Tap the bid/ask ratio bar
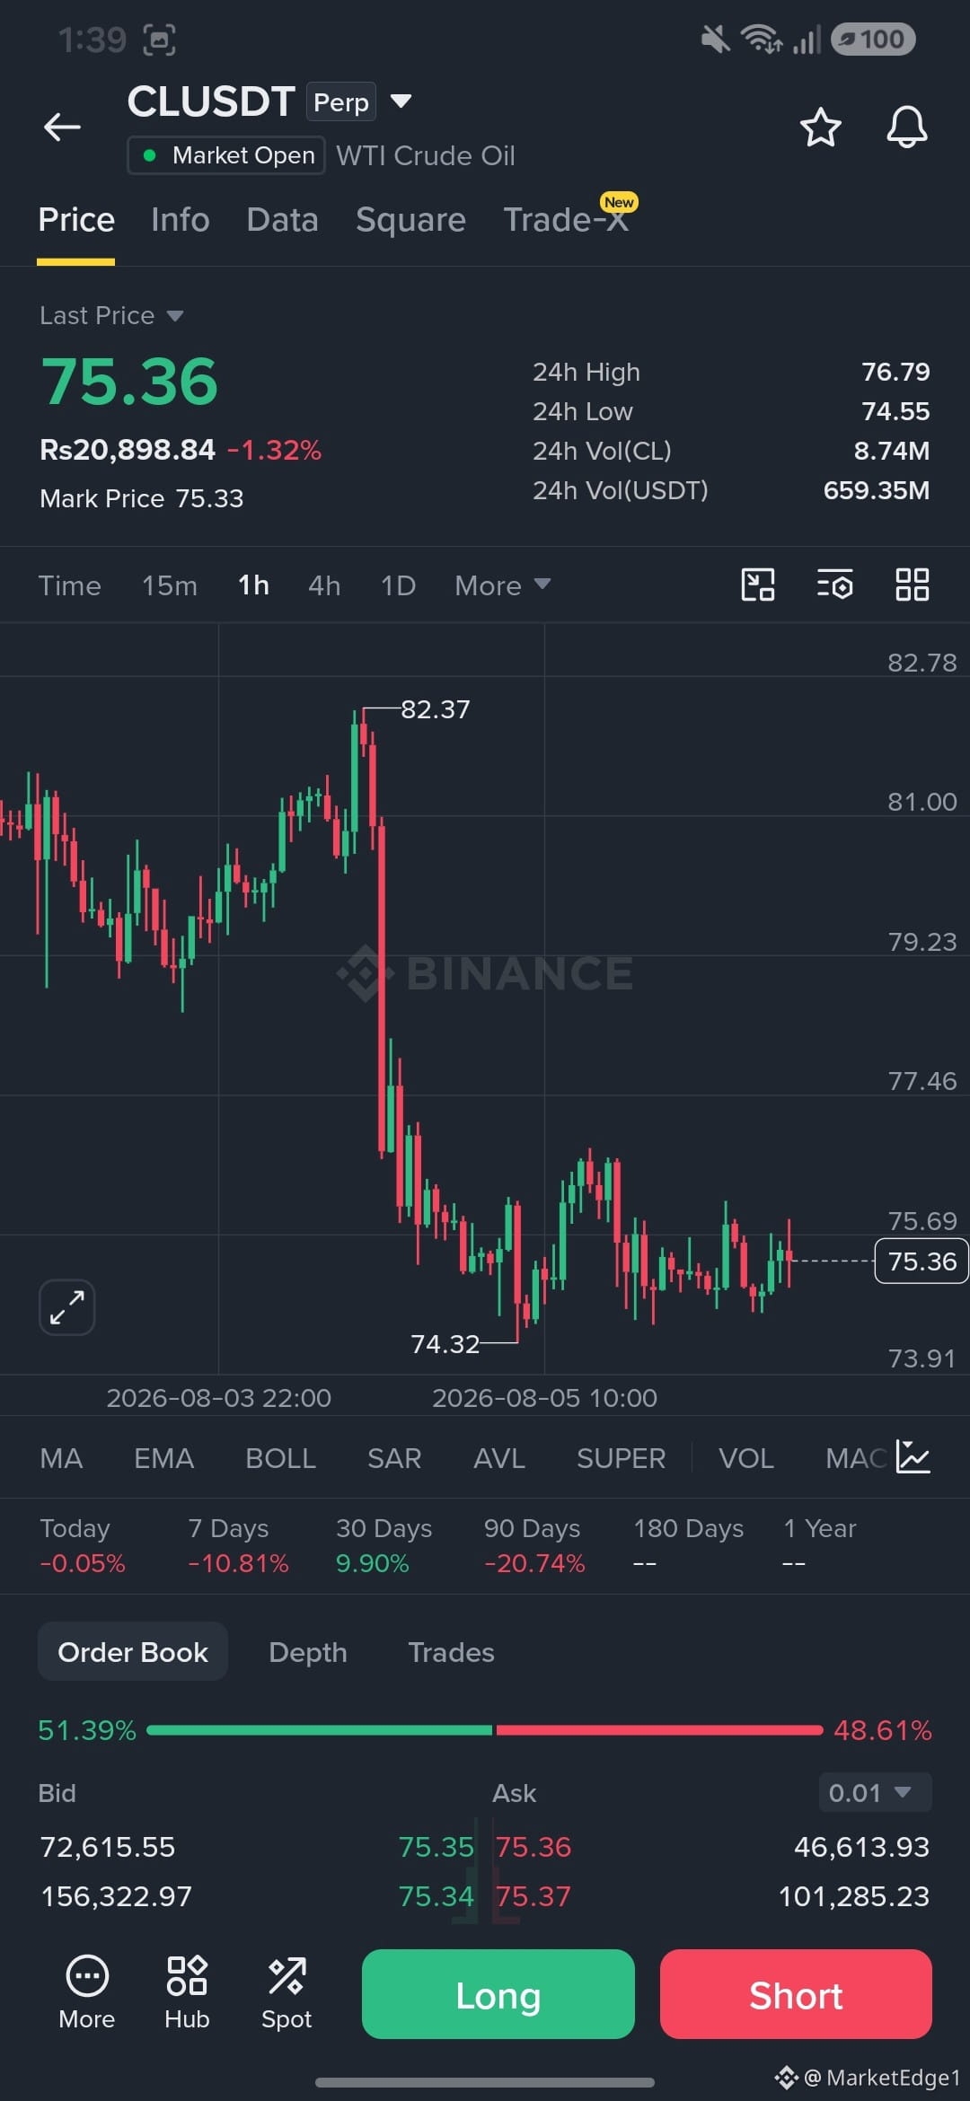The image size is (970, 2101). 485,1730
